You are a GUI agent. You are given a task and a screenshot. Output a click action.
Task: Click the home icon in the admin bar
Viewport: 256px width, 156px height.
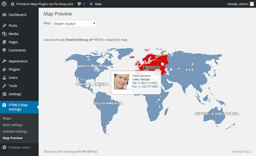point(12,4)
